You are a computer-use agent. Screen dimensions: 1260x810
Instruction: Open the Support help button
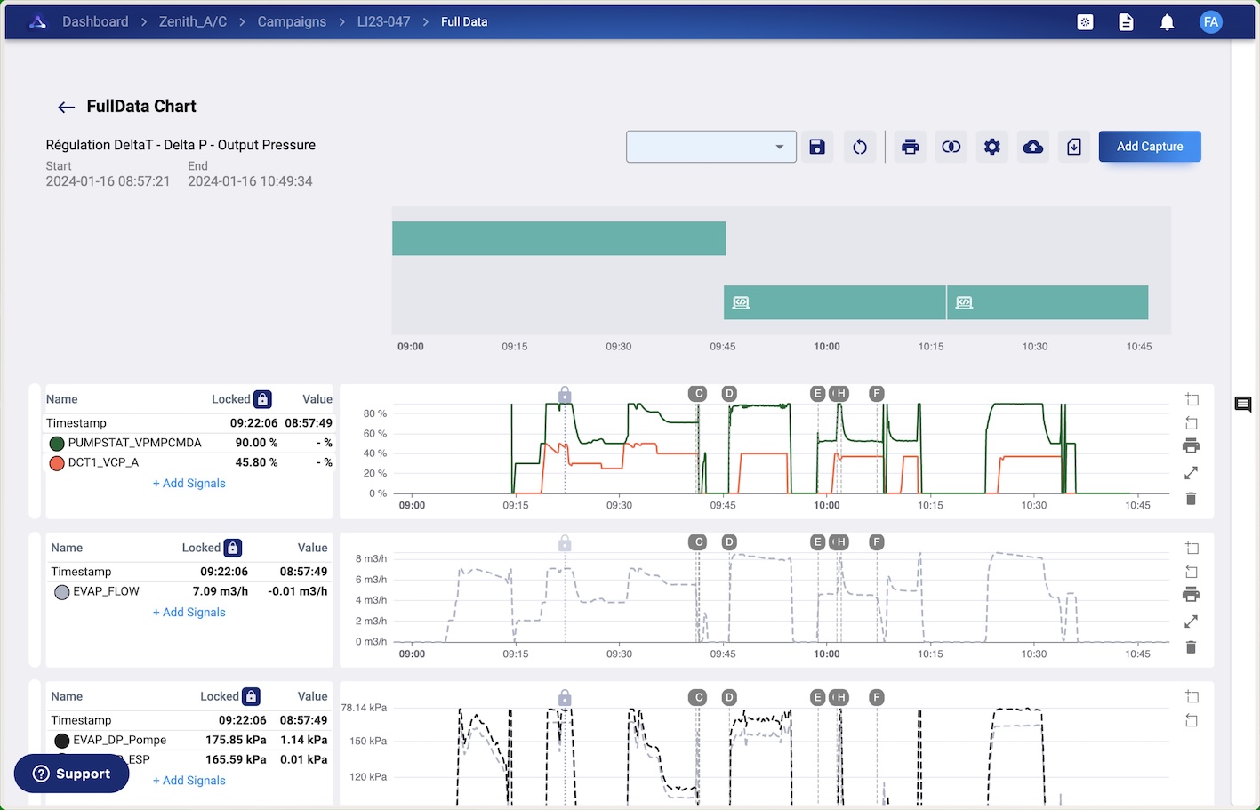click(x=71, y=774)
